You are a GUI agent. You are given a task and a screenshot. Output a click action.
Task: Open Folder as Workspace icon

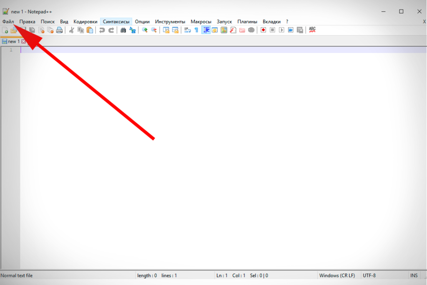(242, 30)
